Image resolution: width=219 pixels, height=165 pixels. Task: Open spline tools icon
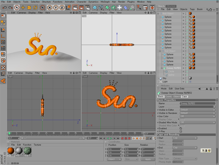pyautogui.click(x=101, y=7)
